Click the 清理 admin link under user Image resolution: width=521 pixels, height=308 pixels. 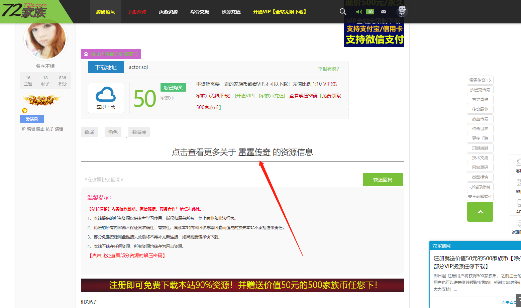point(59,129)
